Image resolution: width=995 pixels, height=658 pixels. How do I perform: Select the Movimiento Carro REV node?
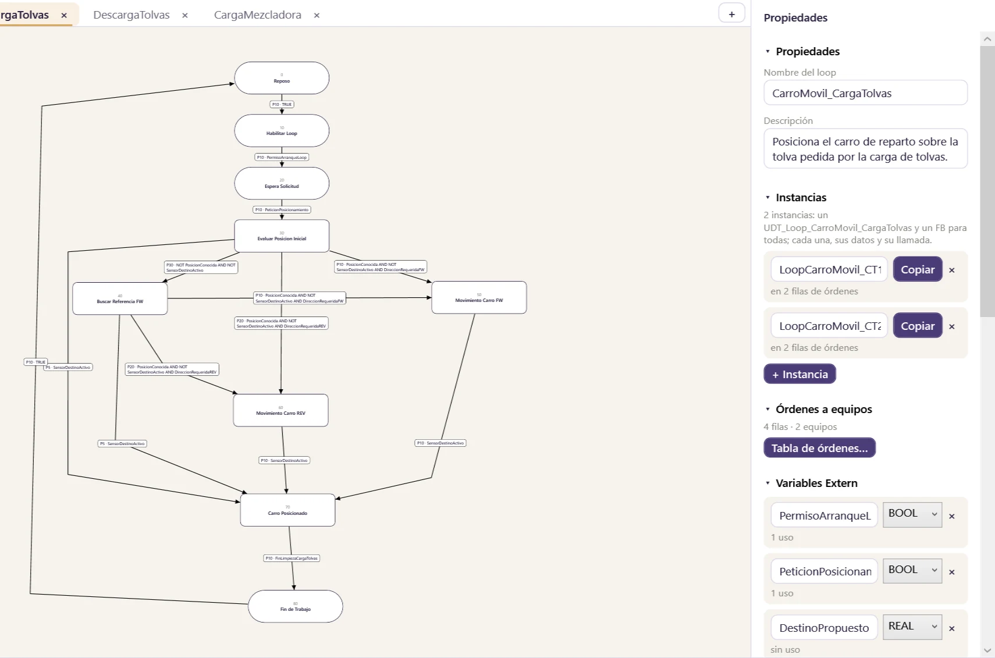(280, 410)
